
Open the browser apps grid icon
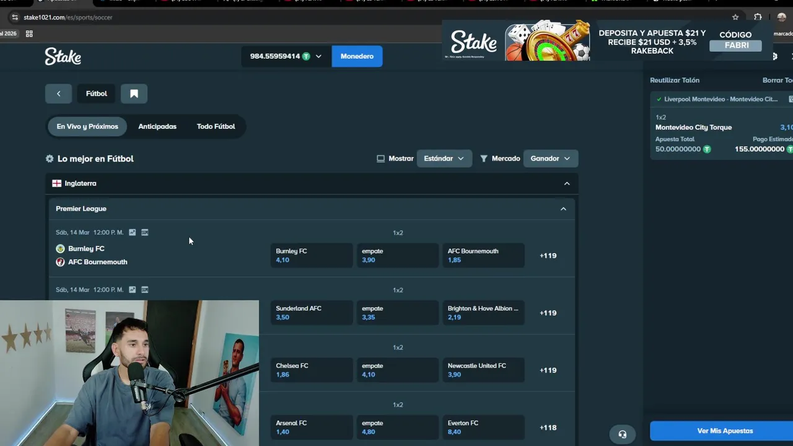click(29, 33)
